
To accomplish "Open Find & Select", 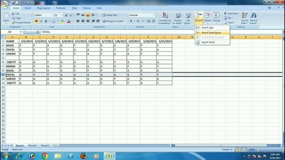I will coord(253,18).
